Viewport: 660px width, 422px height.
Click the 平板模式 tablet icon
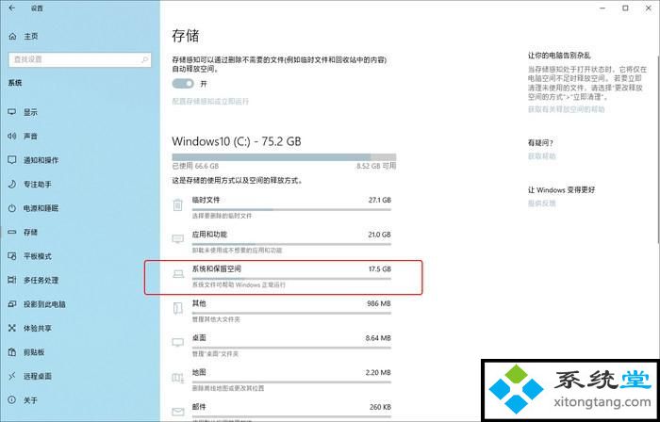pyautogui.click(x=11, y=256)
